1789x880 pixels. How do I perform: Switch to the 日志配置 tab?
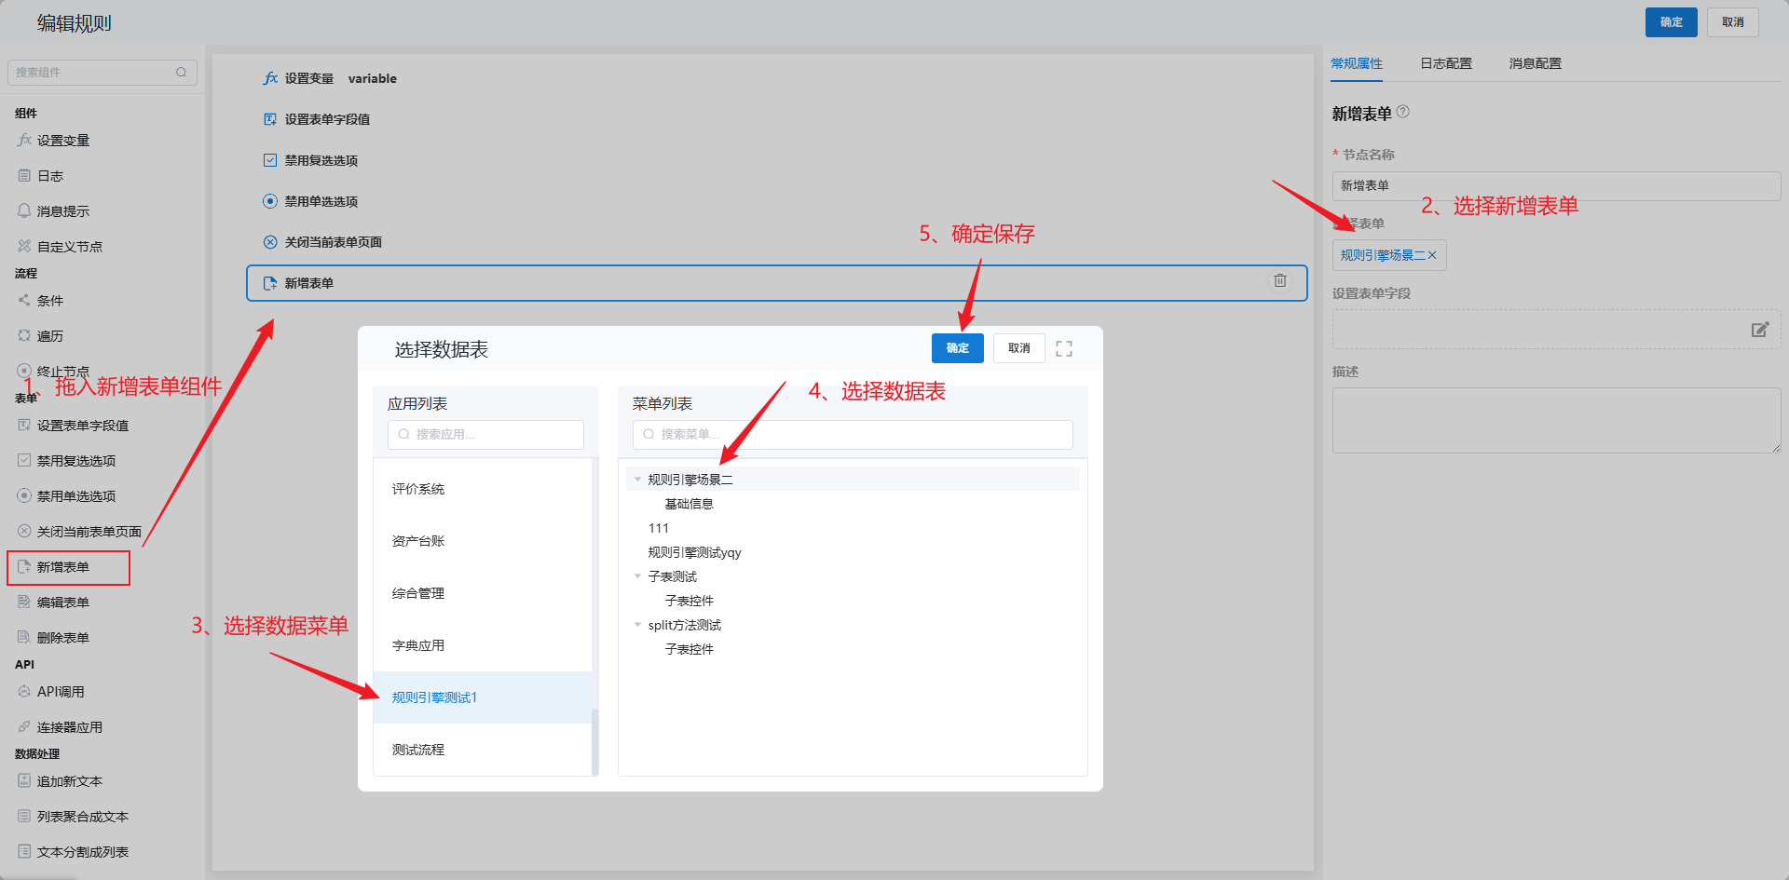coord(1445,63)
